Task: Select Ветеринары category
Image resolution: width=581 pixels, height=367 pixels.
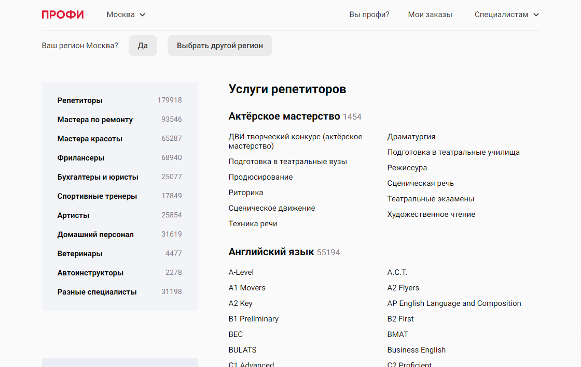Action: 80,254
